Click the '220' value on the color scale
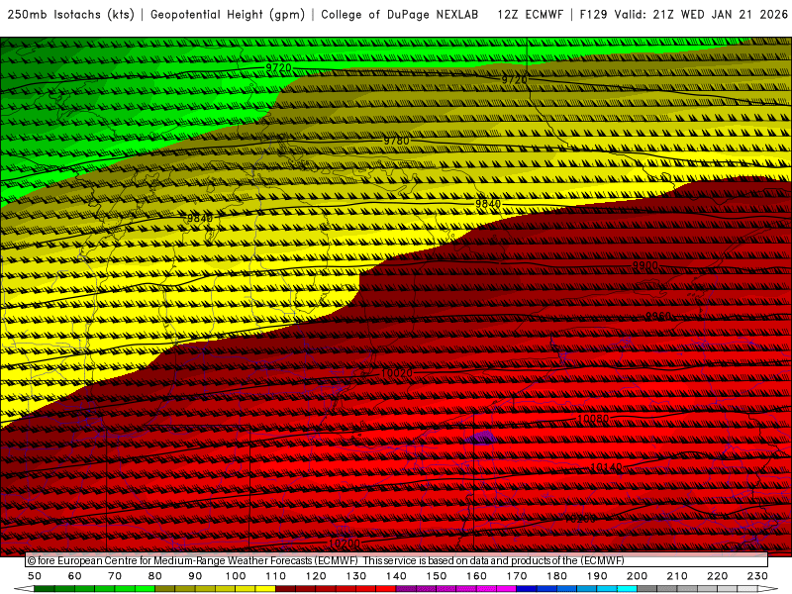The image size is (792, 594). point(717,576)
